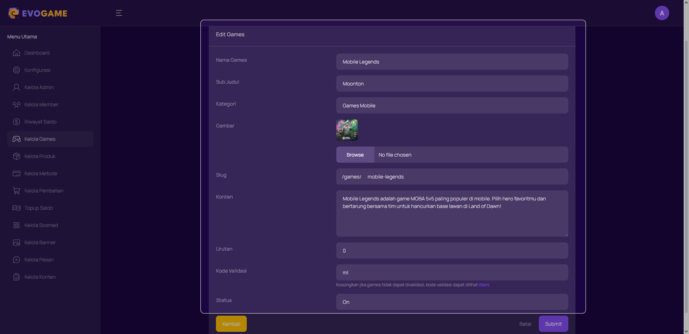
Task: Click the Kelola Konten document icon
Action: pos(17,277)
